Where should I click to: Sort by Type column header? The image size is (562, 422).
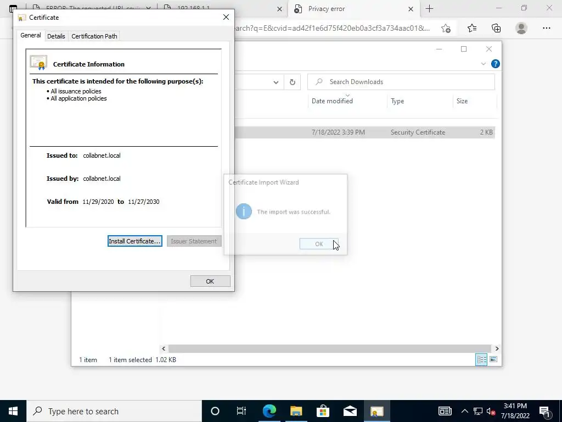point(397,101)
